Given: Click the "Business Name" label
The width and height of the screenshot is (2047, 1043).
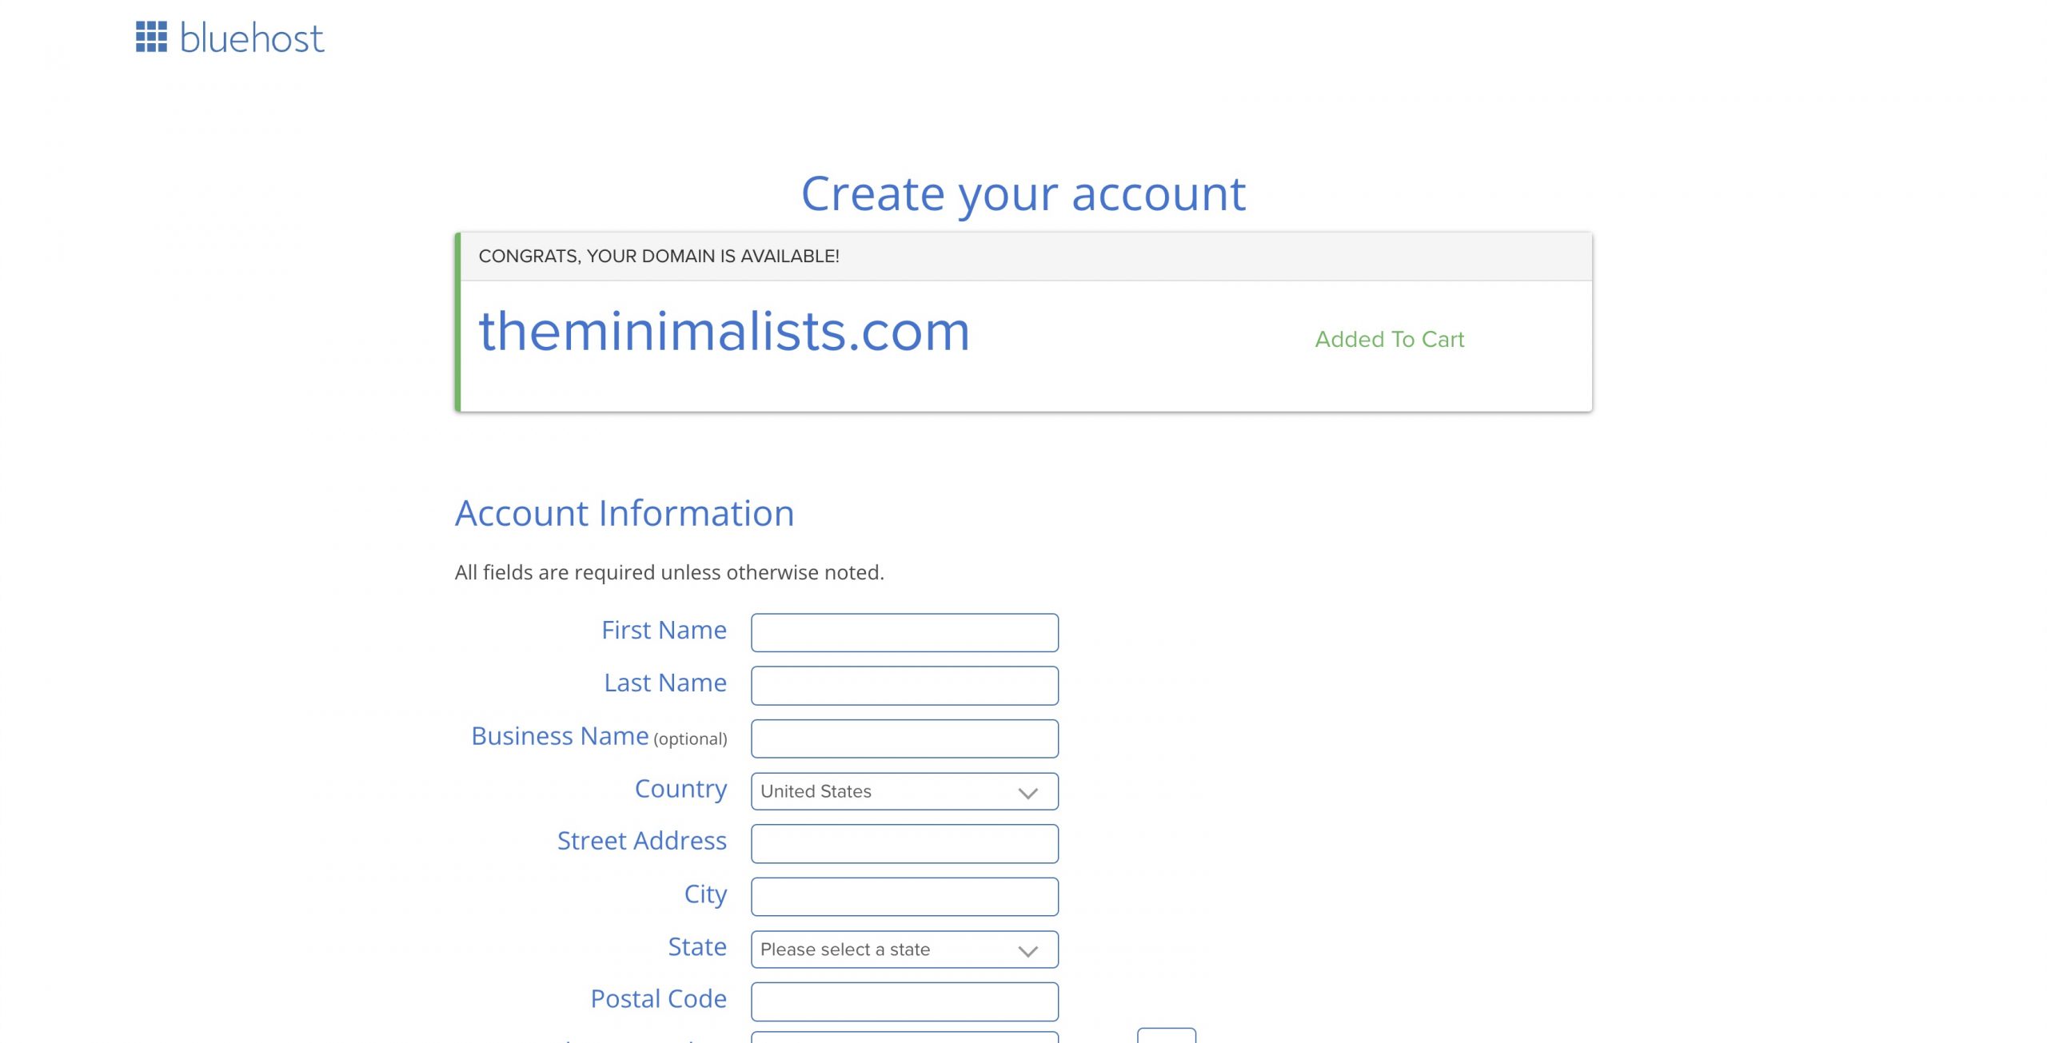Looking at the screenshot, I should pos(560,736).
